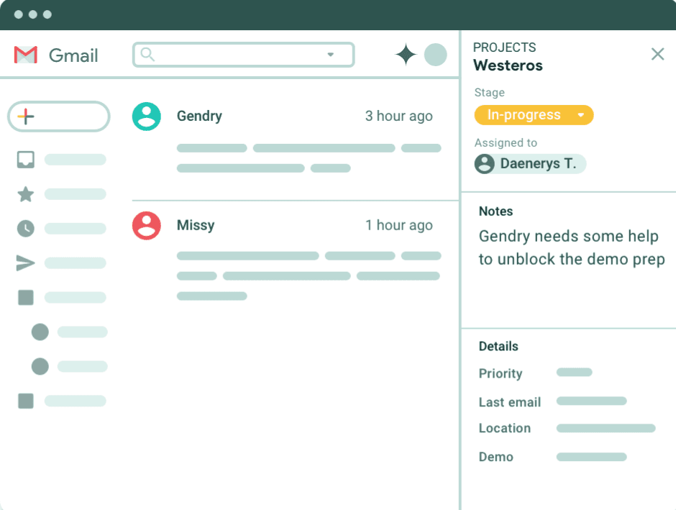Click the compose plus button
The width and height of the screenshot is (676, 510).
tap(26, 117)
